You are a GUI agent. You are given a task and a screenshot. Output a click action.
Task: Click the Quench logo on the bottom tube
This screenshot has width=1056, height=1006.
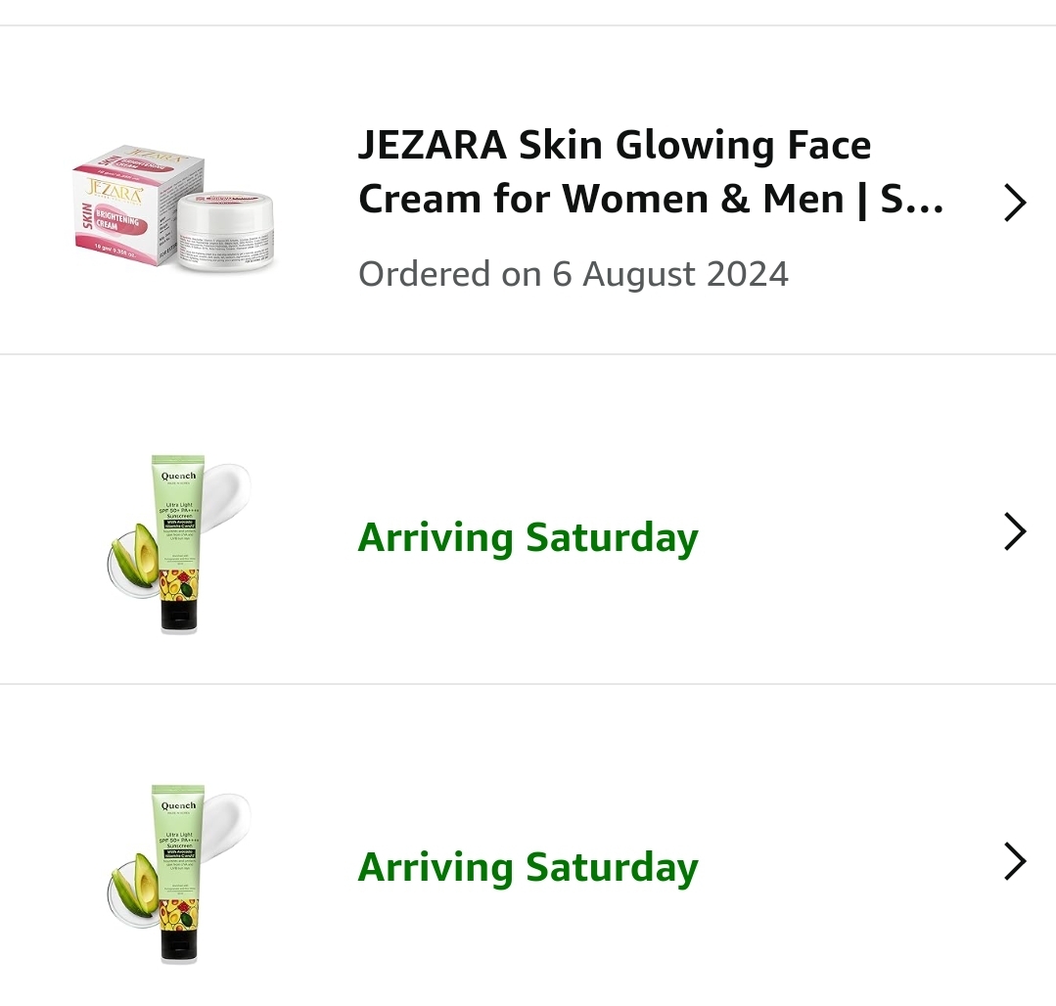click(178, 805)
